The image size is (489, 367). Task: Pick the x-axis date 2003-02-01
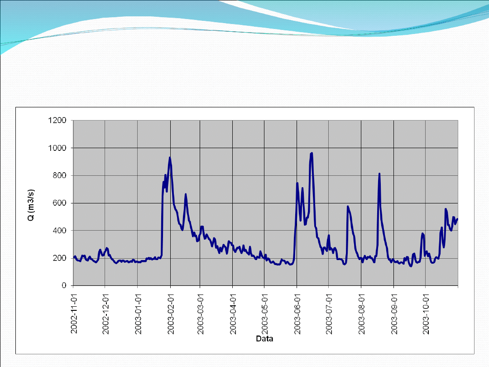pos(171,314)
